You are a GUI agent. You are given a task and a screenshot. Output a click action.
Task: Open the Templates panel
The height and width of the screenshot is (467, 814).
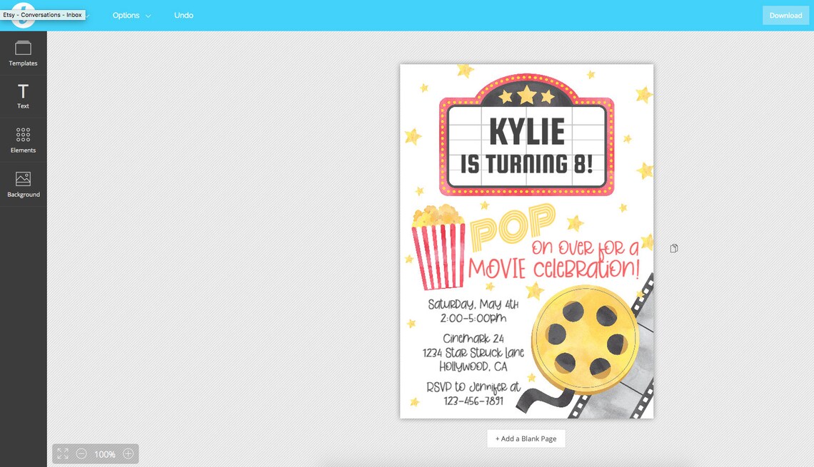(x=23, y=53)
